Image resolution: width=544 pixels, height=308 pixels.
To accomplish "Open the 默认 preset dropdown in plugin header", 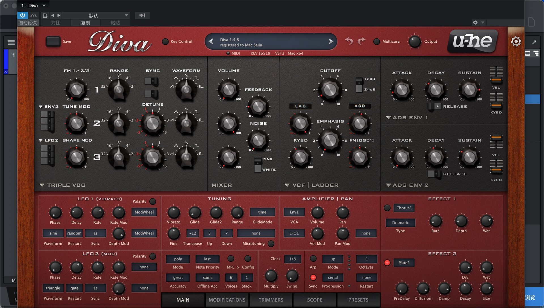I will click(96, 15).
